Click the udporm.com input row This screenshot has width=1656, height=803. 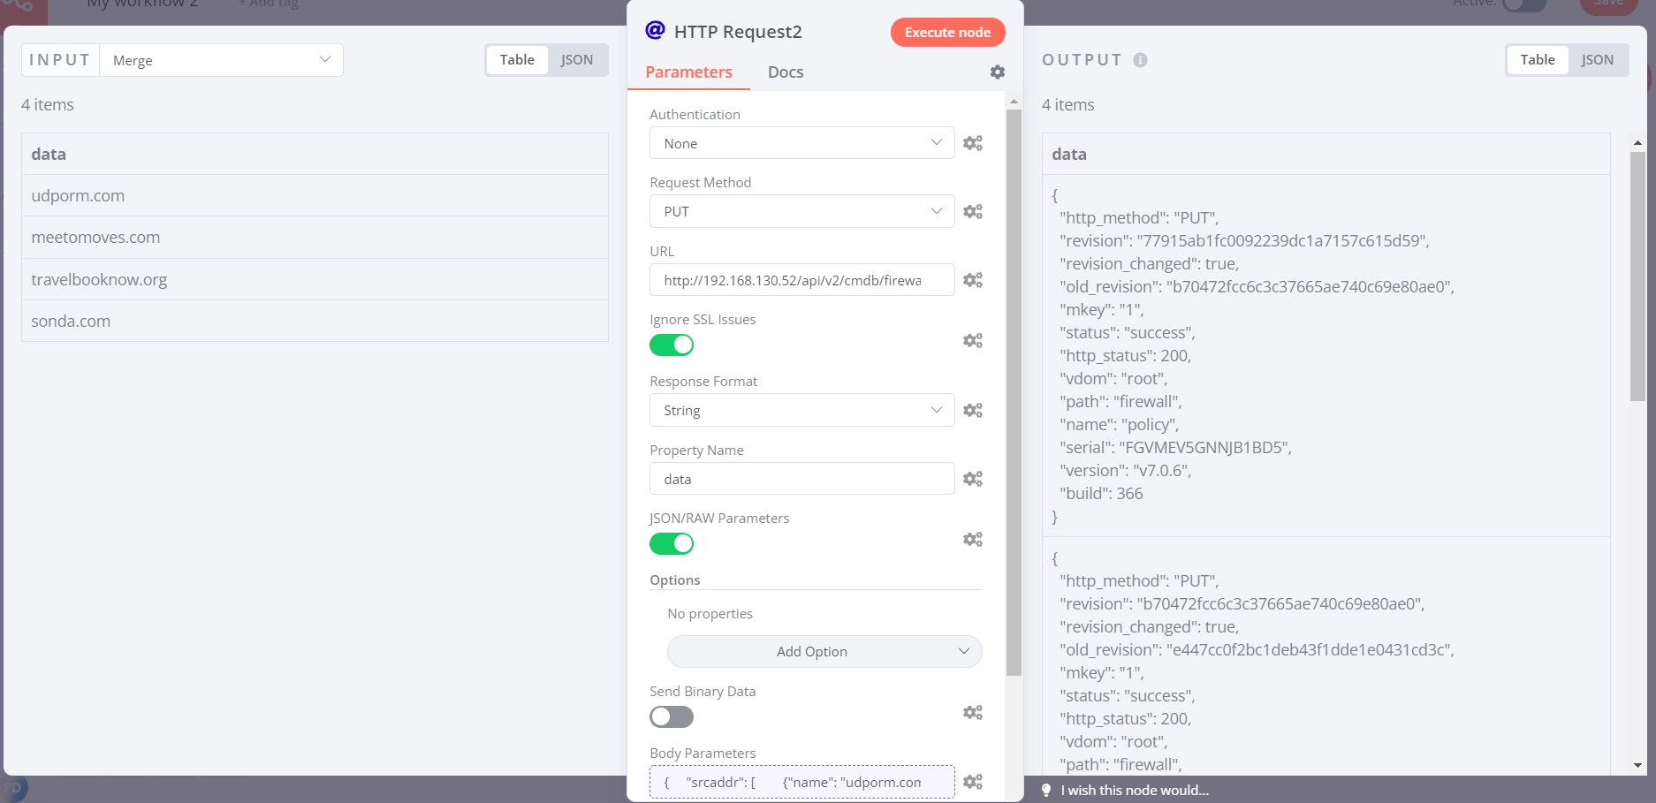[315, 196]
